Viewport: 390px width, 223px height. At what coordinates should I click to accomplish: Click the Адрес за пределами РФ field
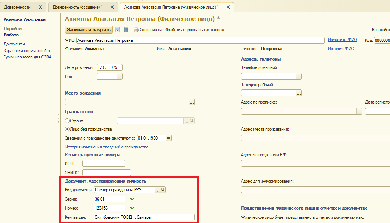click(x=316, y=163)
